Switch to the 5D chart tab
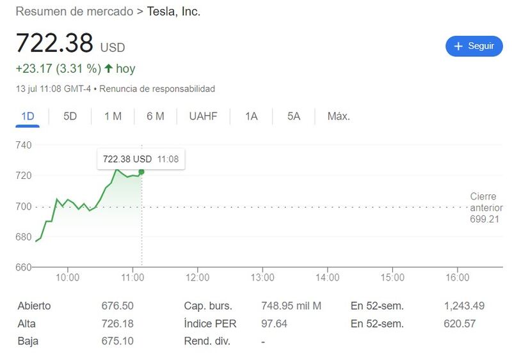 (70, 116)
